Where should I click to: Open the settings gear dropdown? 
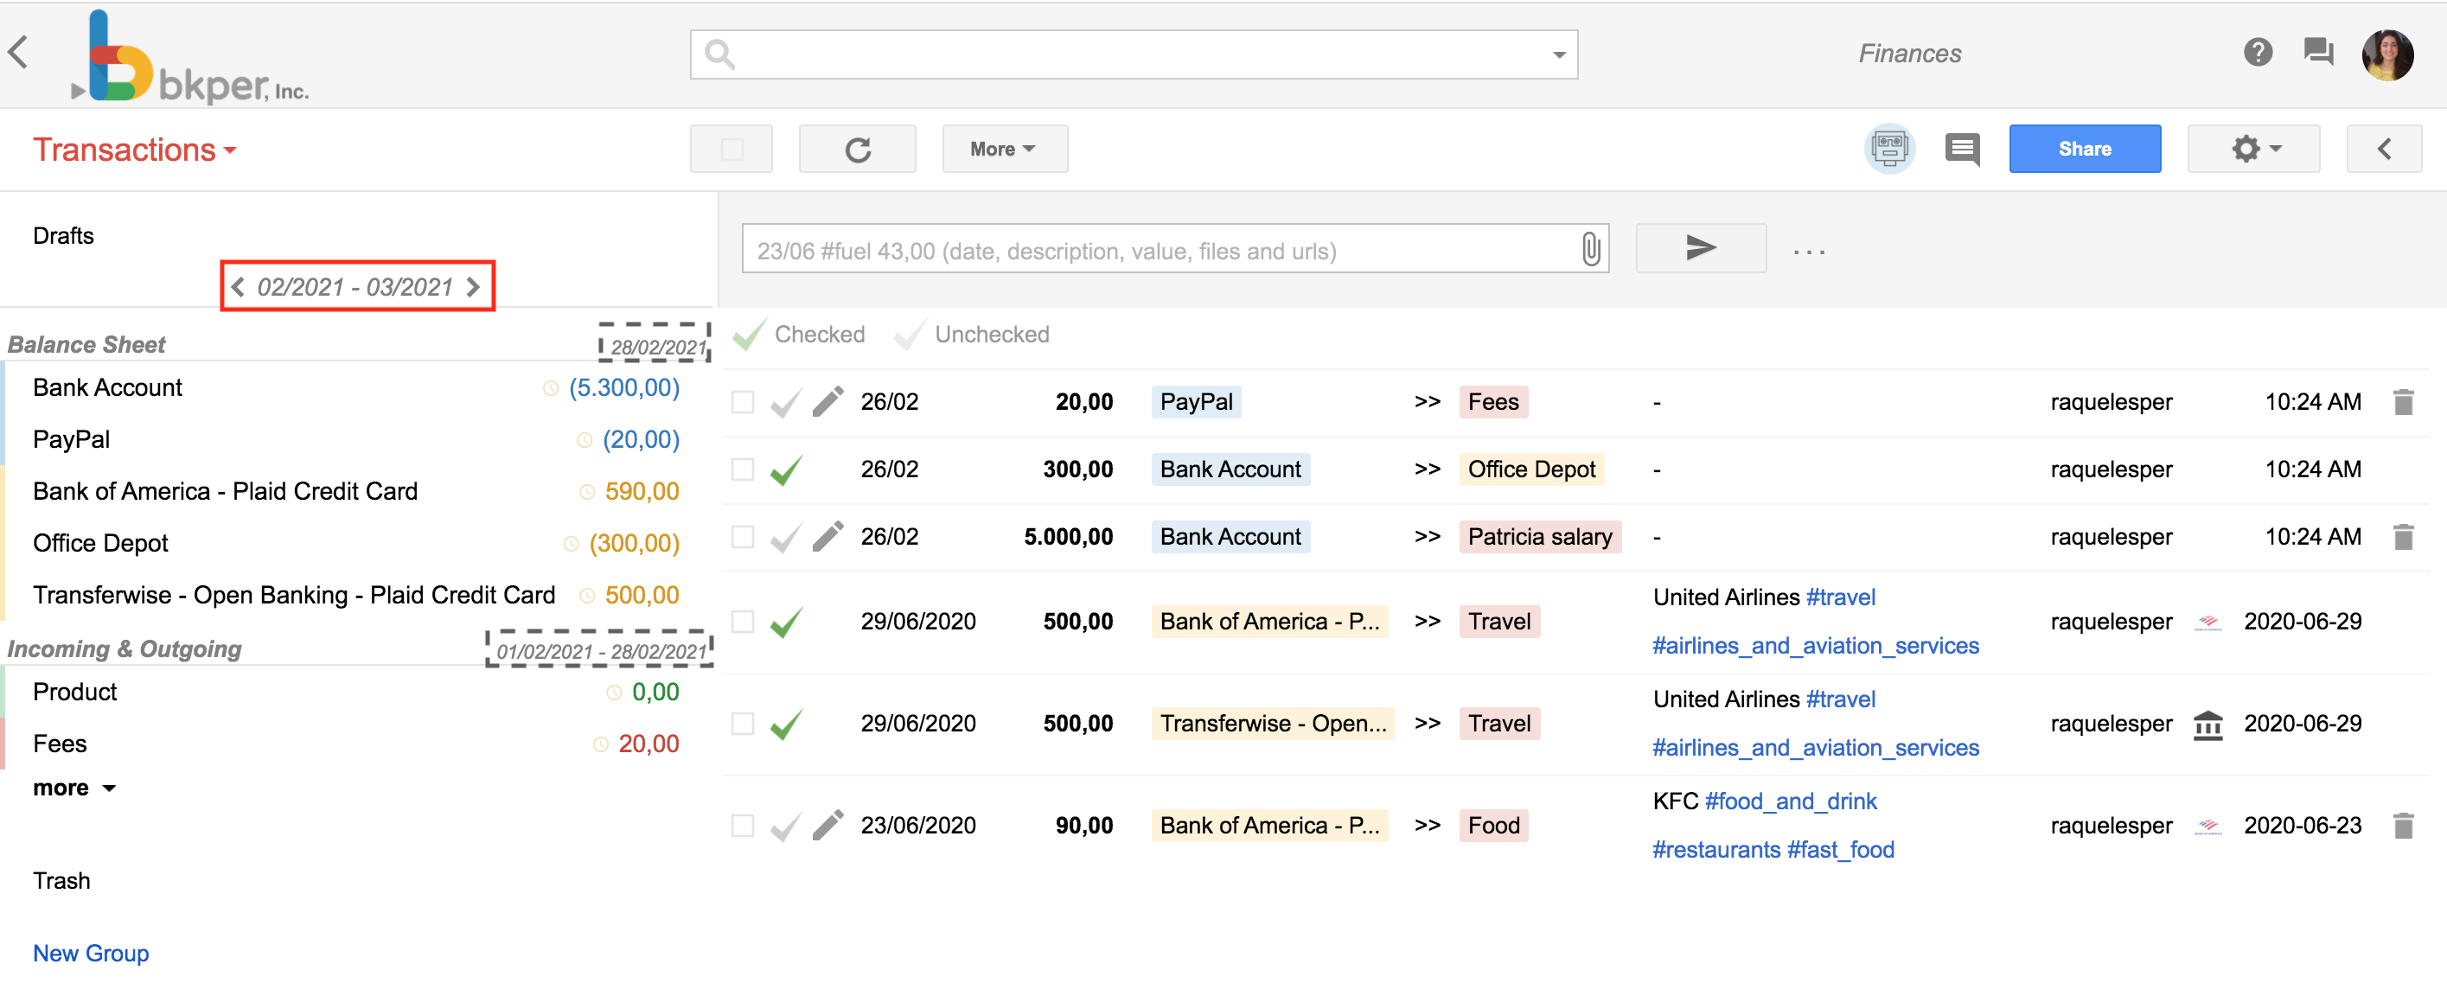[2253, 148]
